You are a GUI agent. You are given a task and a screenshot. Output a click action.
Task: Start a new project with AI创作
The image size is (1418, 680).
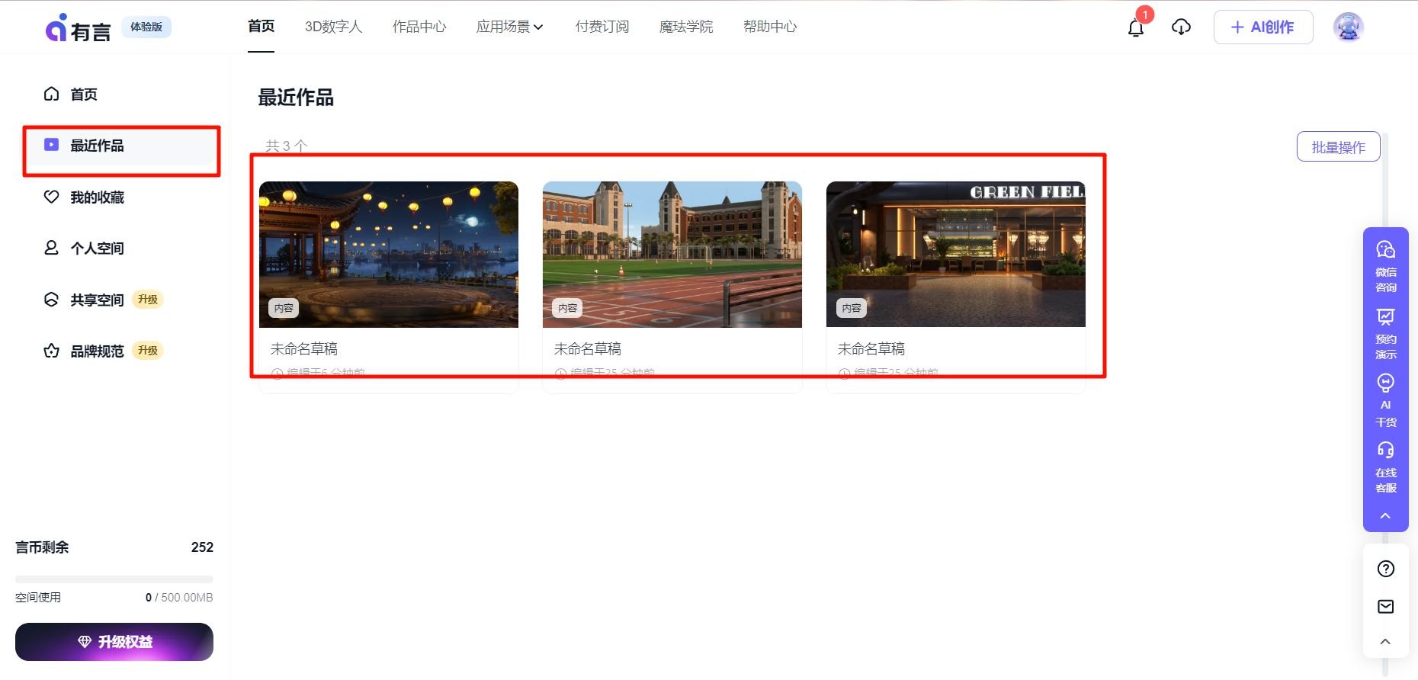[x=1262, y=27]
